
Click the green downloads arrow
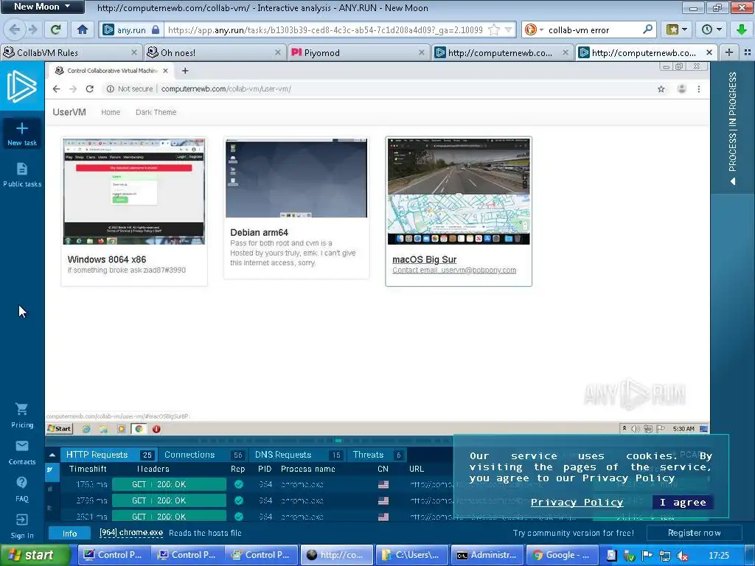(x=742, y=29)
